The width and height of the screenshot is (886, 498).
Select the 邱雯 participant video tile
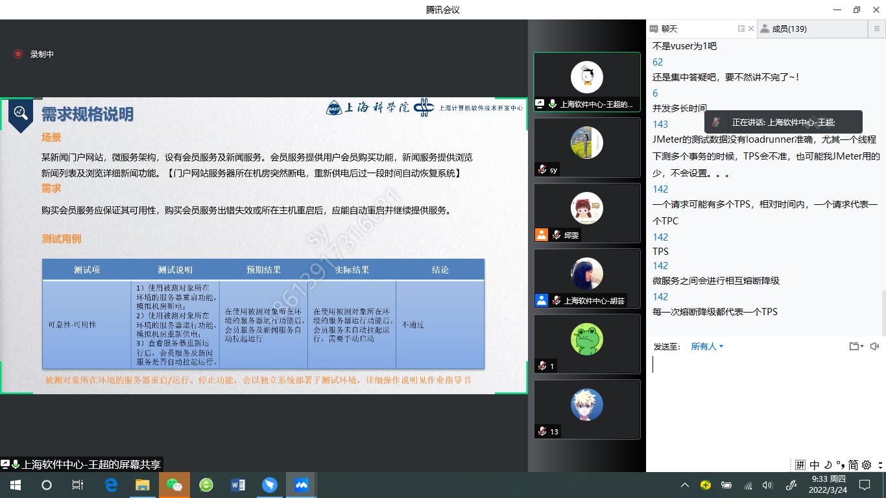[x=587, y=213]
